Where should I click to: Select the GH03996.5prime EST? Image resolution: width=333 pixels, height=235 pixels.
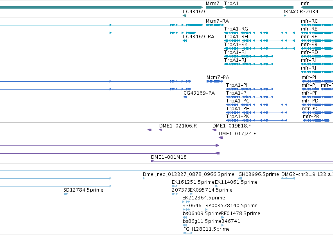[x=240, y=178]
